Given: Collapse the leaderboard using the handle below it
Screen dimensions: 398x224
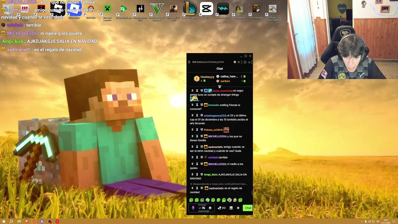Looking at the screenshot, I should coord(220,86).
